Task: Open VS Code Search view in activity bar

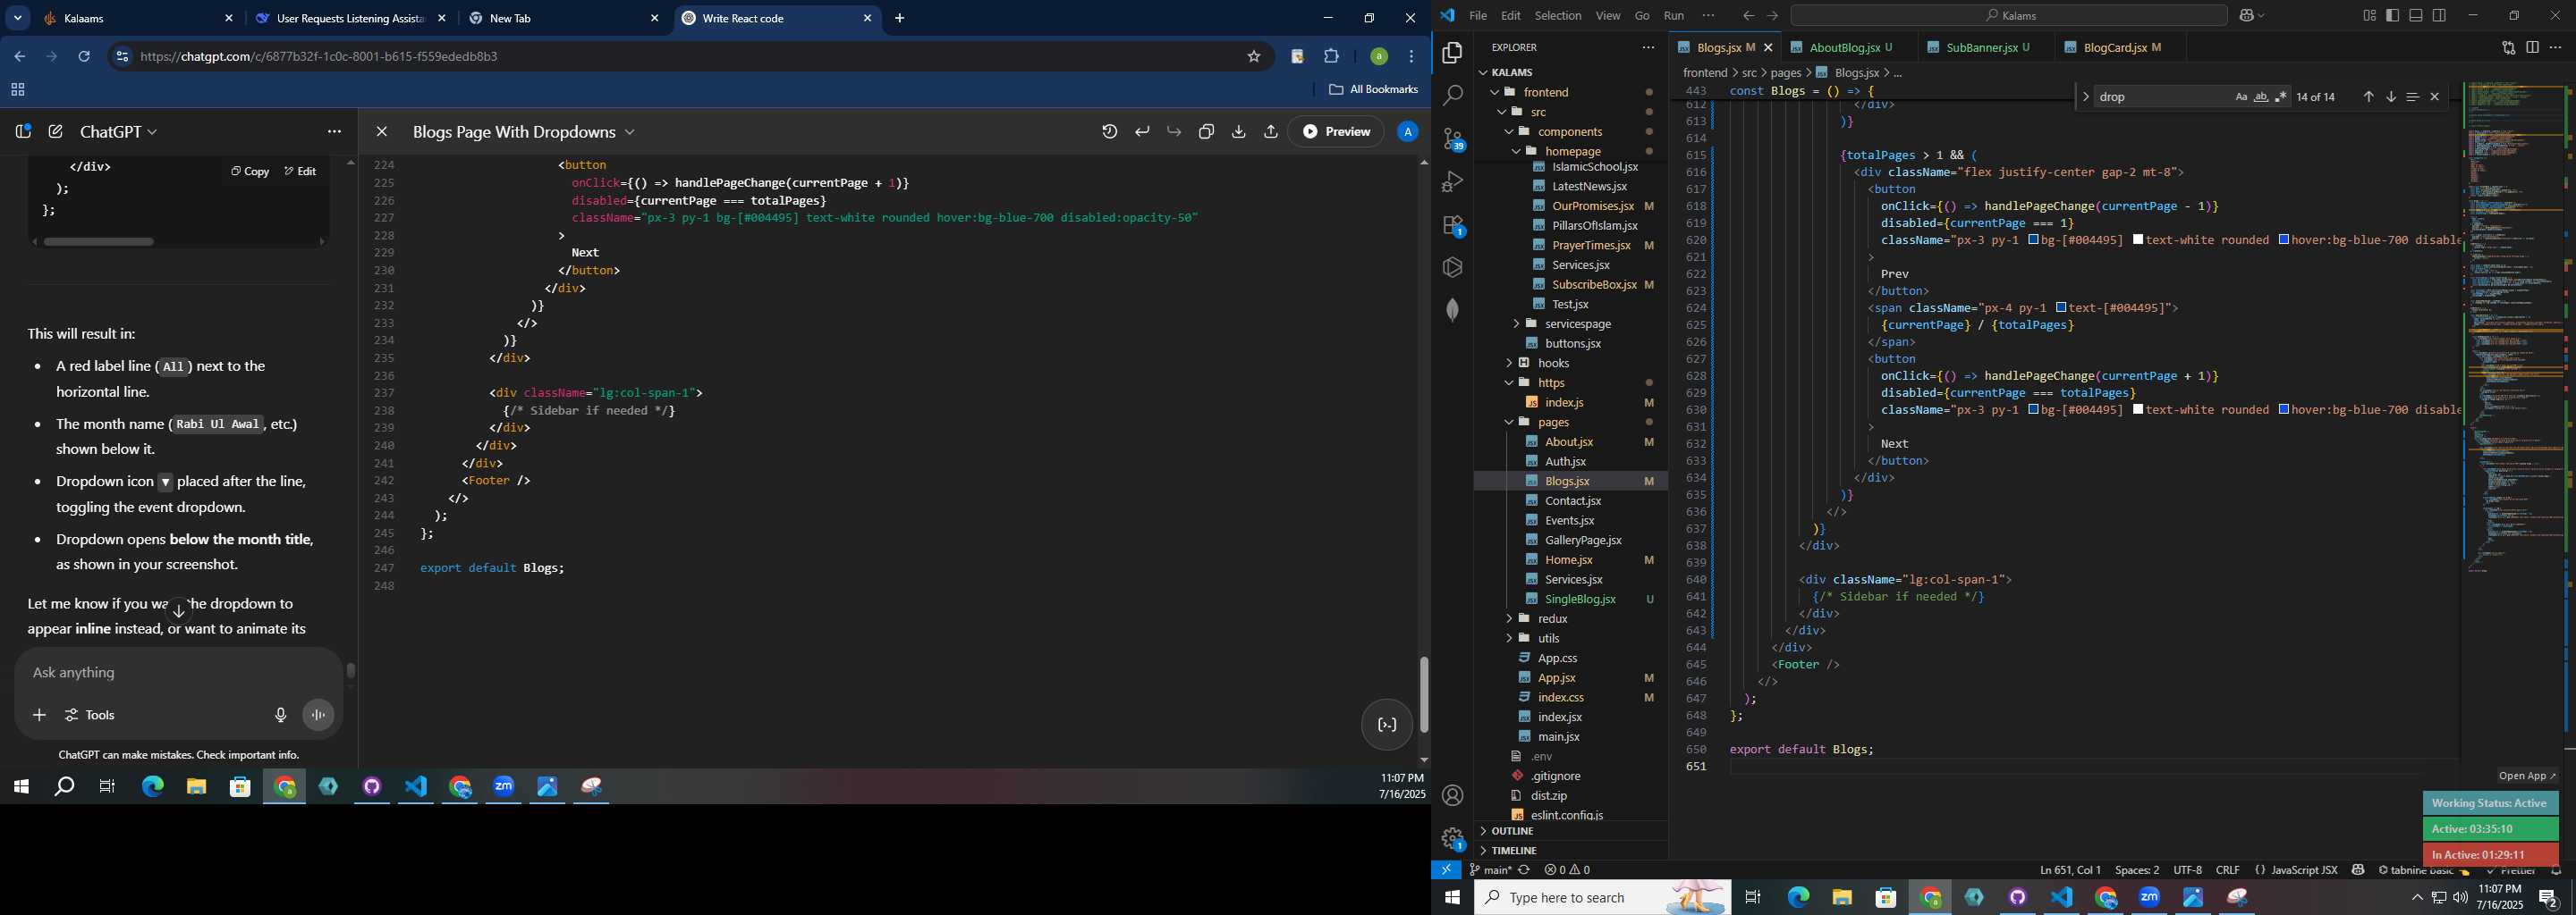Action: click(1452, 96)
